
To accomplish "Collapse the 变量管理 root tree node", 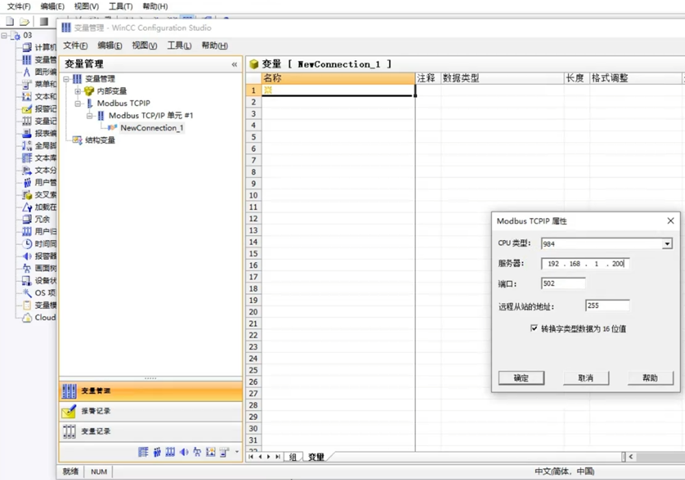I will tap(66, 79).
